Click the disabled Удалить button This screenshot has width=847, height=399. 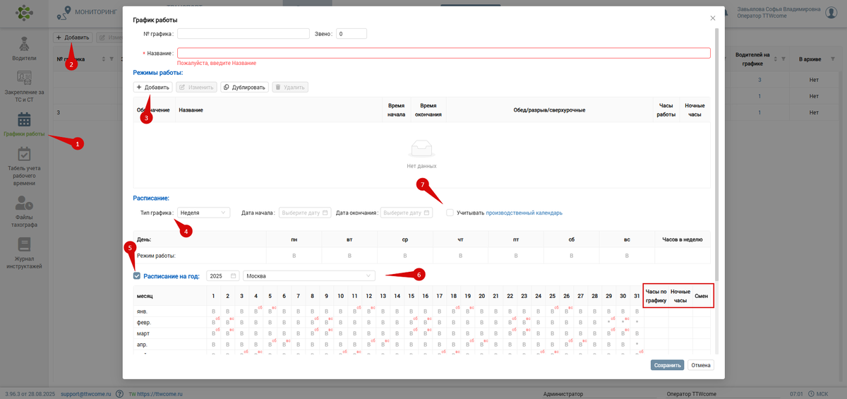[290, 88]
